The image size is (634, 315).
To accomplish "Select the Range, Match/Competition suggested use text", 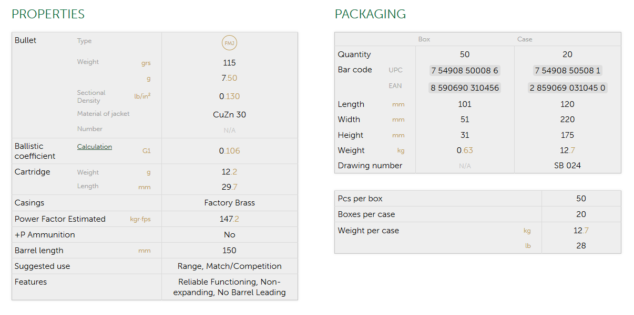I will click(x=229, y=266).
